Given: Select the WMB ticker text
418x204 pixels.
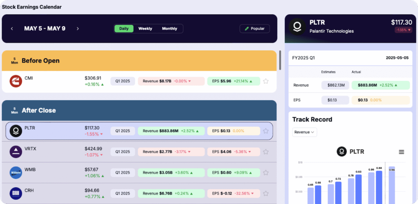Looking at the screenshot, I should click(x=30, y=169).
